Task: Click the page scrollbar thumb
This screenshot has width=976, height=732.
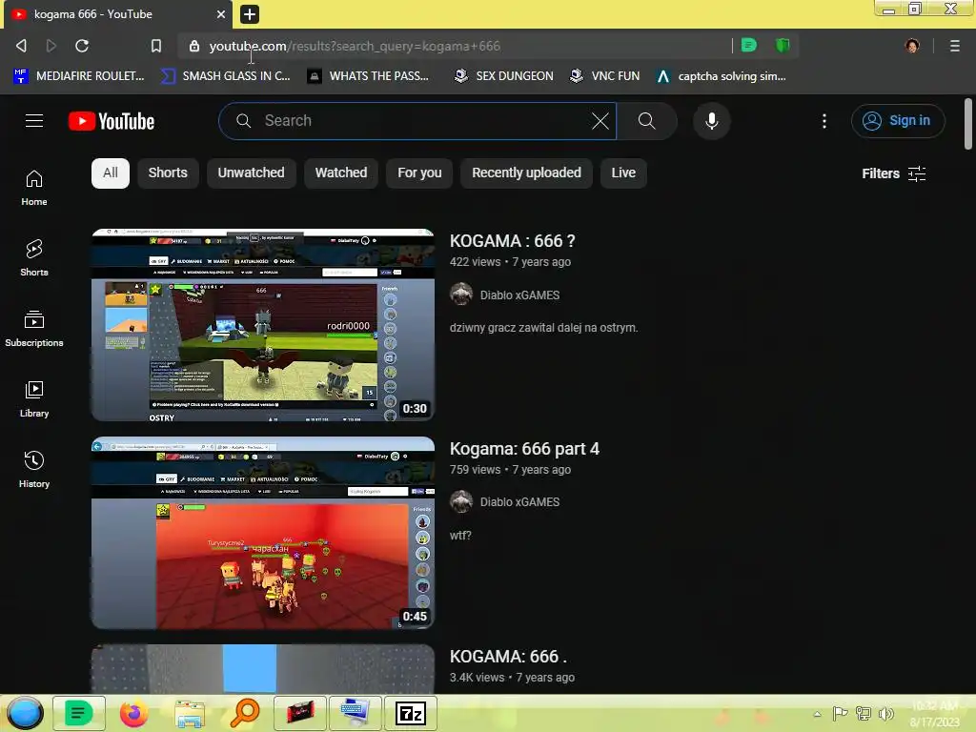Action: 968,123
